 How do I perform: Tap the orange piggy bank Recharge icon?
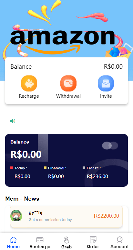pyautogui.click(x=29, y=83)
